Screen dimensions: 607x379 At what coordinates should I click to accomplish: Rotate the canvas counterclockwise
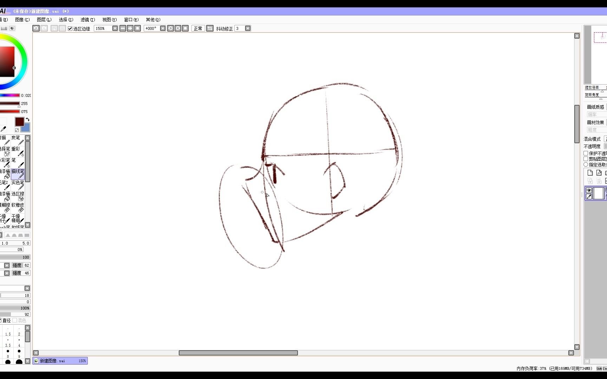(170, 28)
